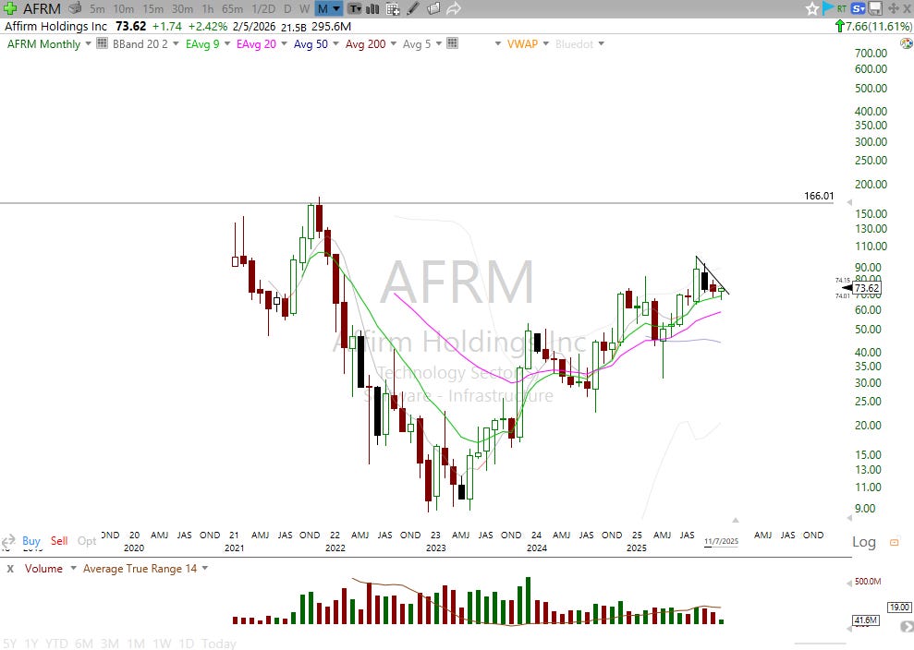Select the 65m timeframe
Screen dimensions: 914x650
(x=232, y=8)
